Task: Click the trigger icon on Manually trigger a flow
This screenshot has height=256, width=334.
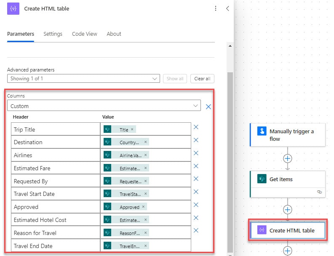Action: 262,131
